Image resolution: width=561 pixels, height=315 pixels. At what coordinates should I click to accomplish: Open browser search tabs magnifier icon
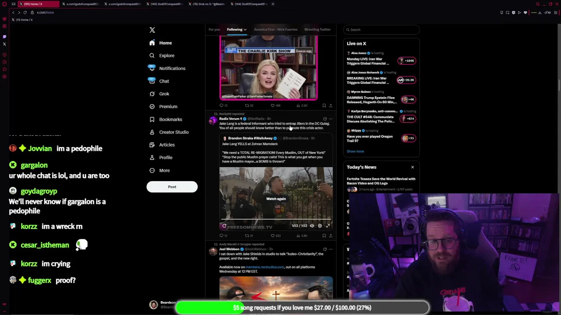[538, 4]
